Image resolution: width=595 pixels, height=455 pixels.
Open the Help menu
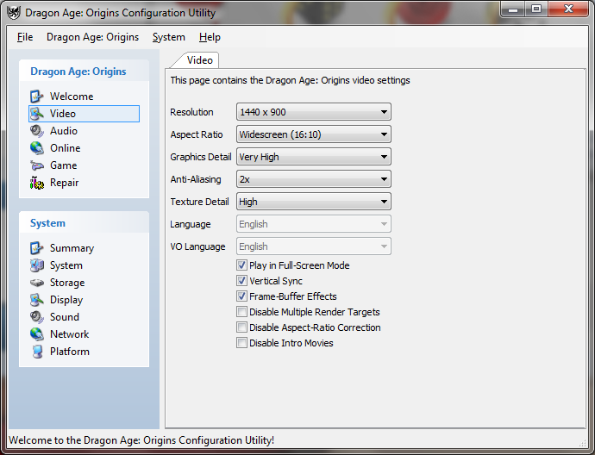click(x=210, y=37)
